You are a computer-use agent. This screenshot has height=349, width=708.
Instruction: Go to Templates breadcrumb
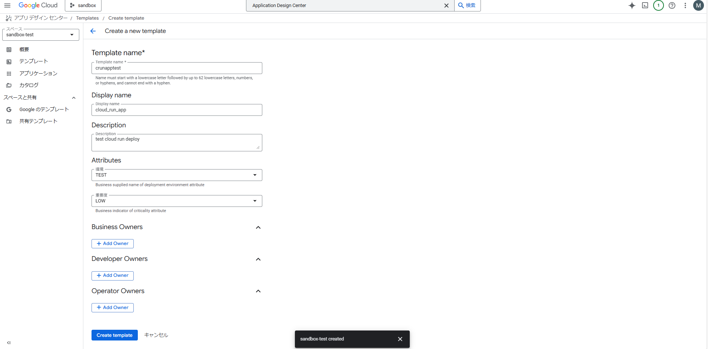[87, 18]
